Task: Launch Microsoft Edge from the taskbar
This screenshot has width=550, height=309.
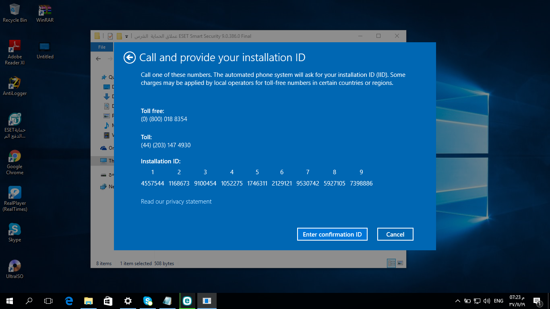Action: click(69, 301)
